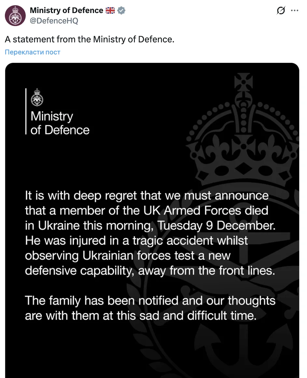
Task: Click the MoD crest logo inside the statement image
Action: point(38,98)
